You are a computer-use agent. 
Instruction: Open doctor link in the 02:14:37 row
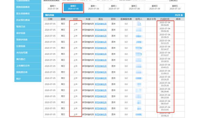[101, 48]
